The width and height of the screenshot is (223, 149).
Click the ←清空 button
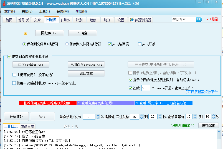[x=83, y=33]
